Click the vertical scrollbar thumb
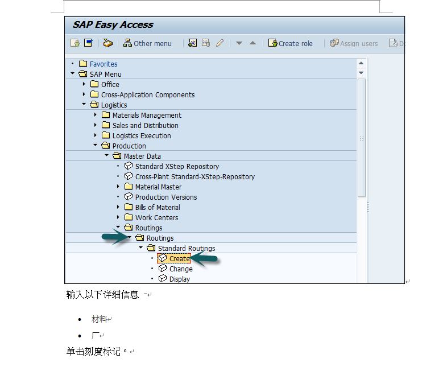The width and height of the screenshot is (447, 371). 362,138
